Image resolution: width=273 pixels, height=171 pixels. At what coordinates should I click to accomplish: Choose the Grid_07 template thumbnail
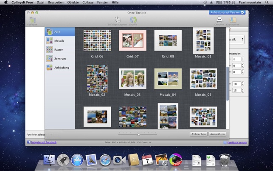(132, 40)
